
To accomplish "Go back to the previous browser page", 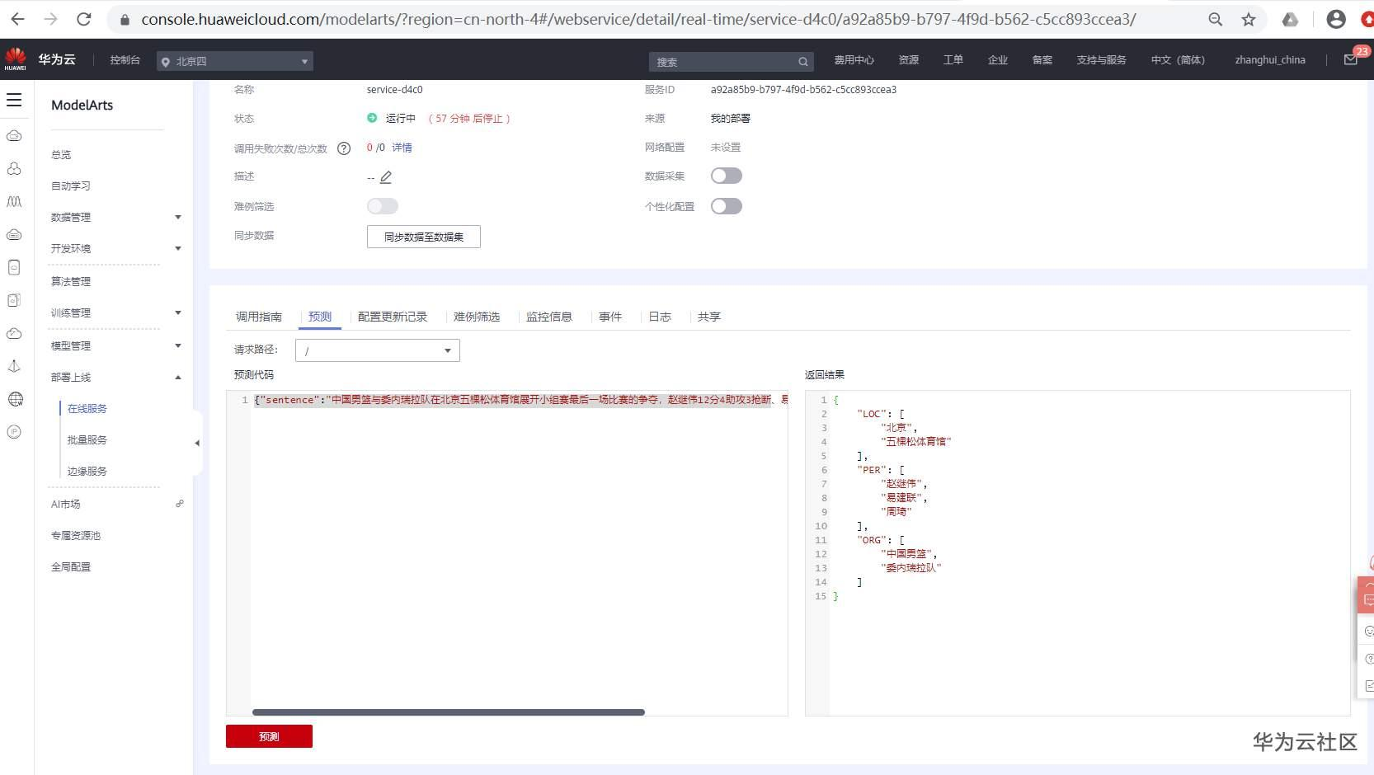I will point(17,19).
